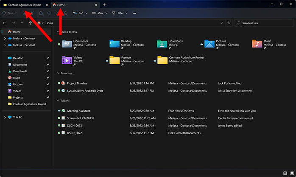Screen dimensions: 296x177
Task: Expand the Melissa - Contoso tree node
Action: point(5,38)
